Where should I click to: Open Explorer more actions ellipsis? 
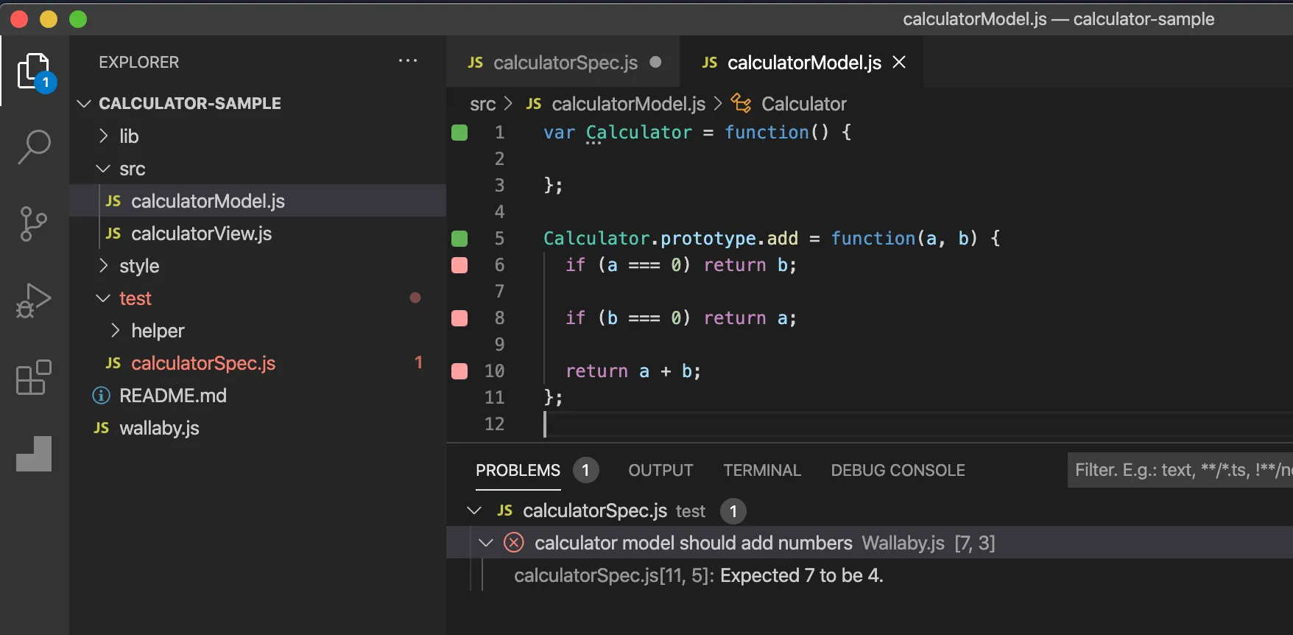tap(408, 61)
